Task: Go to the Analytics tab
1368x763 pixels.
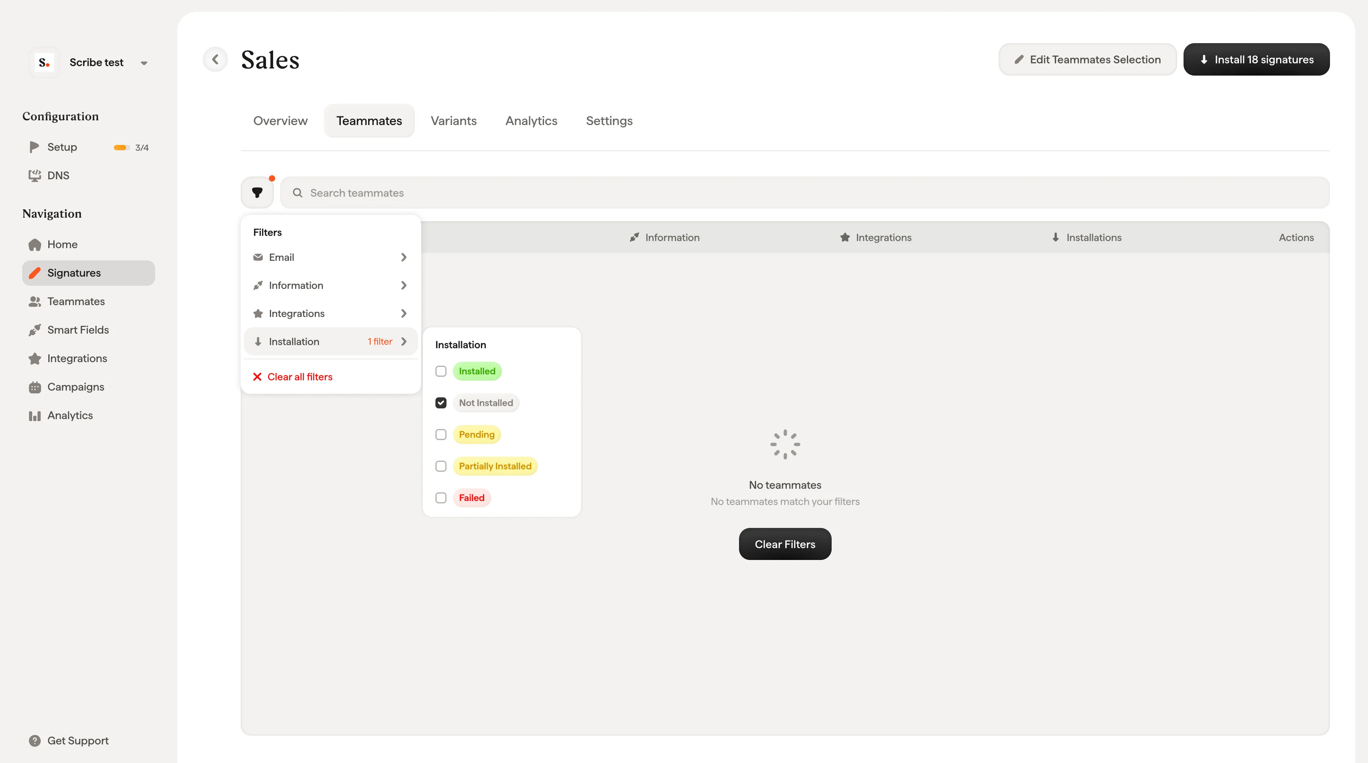Action: pyautogui.click(x=531, y=121)
